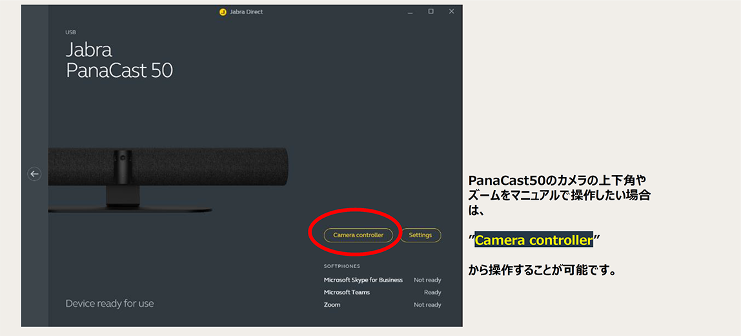Minimize the Jabra Direct window
Image resolution: width=741 pixels, height=336 pixels.
[410, 12]
